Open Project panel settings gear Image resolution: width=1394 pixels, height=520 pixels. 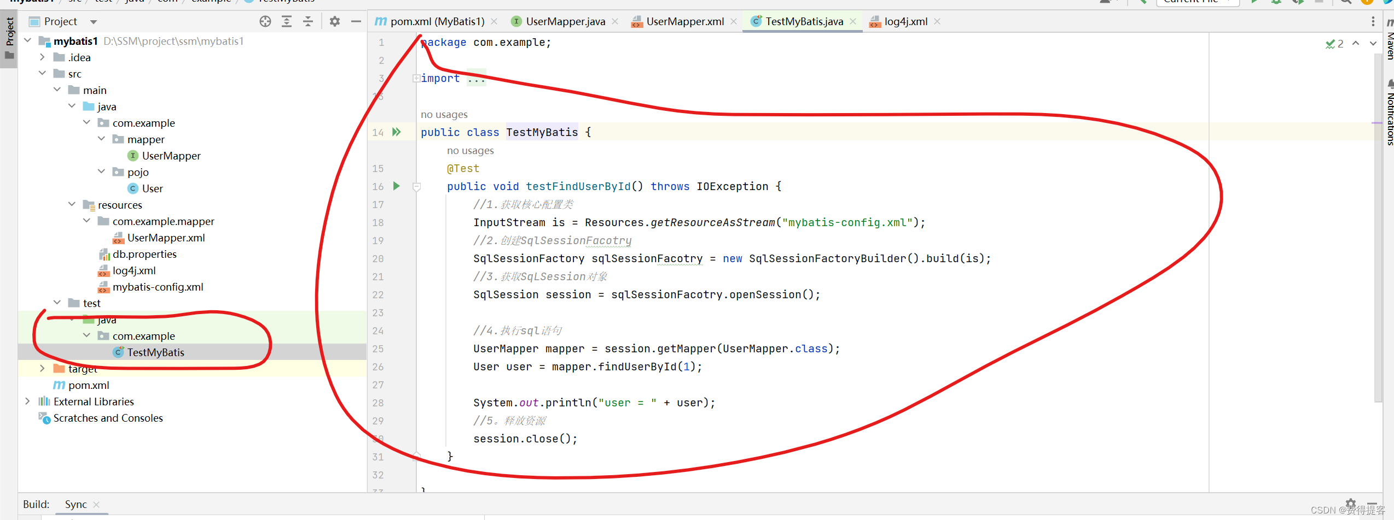point(335,21)
